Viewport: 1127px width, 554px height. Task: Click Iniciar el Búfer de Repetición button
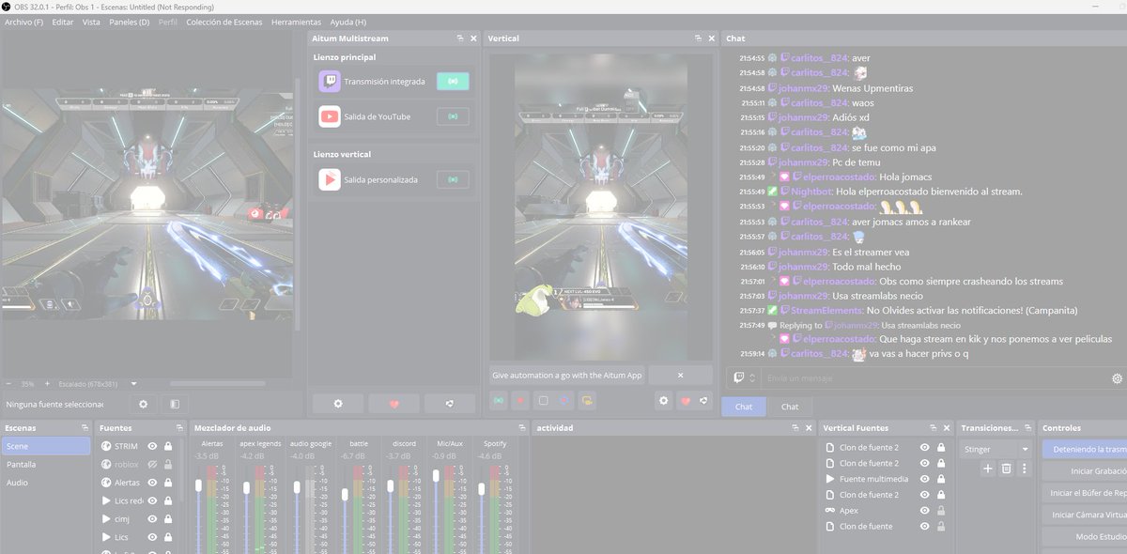coord(1085,493)
